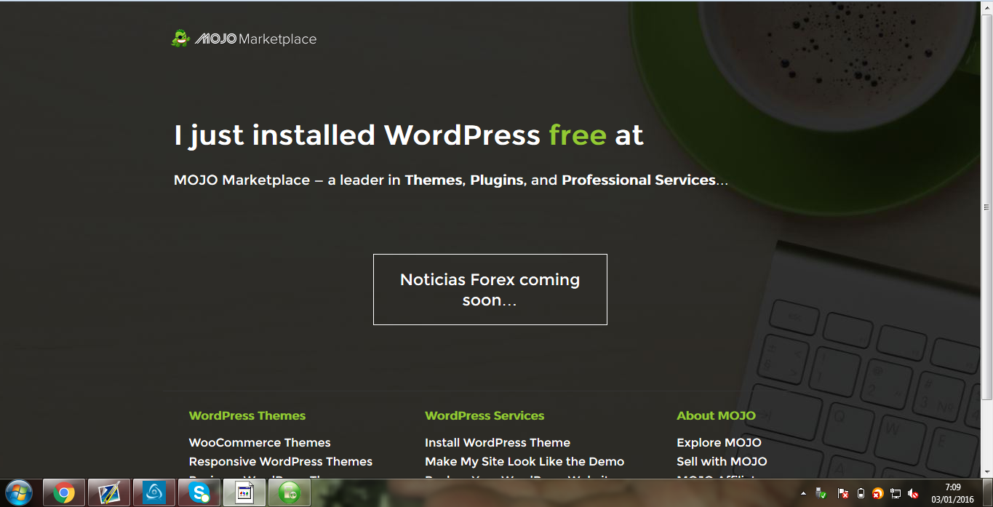Open the WordPress Themes footer heading
993x507 pixels.
pos(247,416)
